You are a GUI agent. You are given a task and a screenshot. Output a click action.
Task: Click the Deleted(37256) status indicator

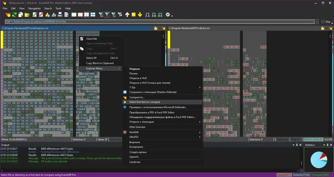point(301,175)
